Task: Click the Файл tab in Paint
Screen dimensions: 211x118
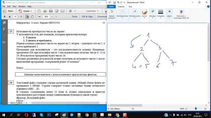Action: [111, 7]
